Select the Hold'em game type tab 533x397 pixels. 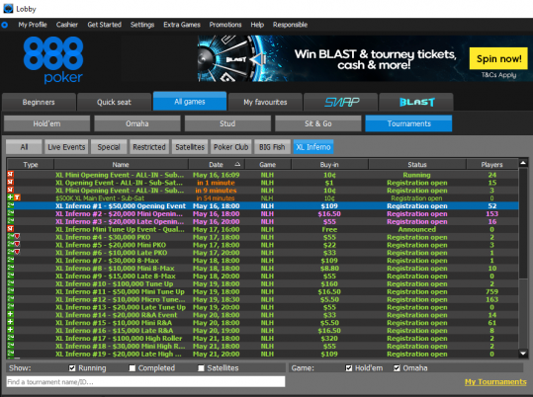pos(46,123)
